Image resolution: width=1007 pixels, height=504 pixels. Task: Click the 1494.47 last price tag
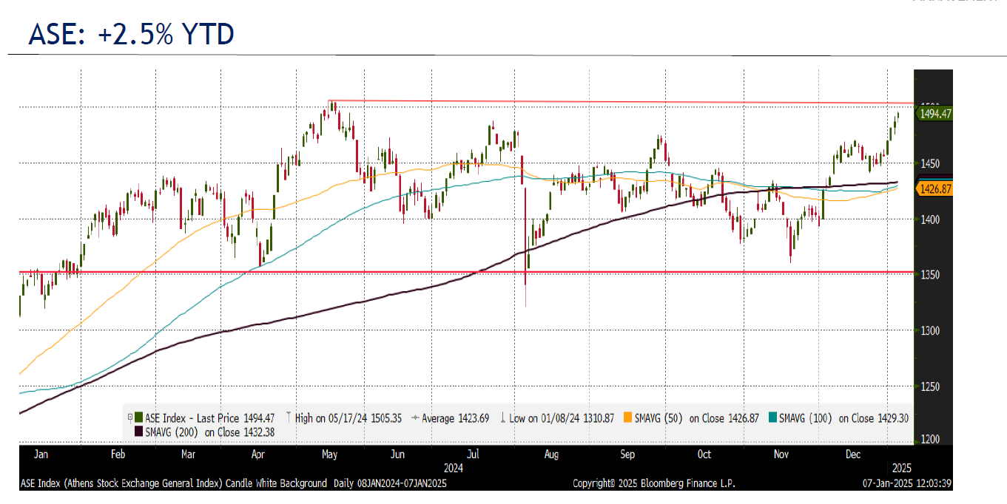tap(935, 114)
